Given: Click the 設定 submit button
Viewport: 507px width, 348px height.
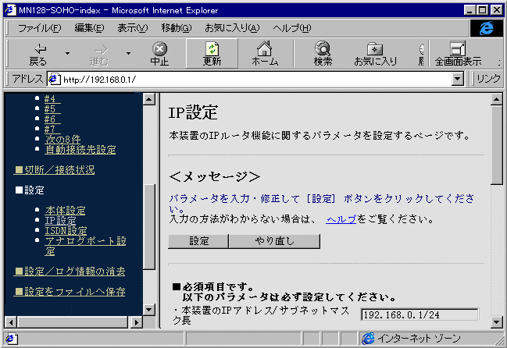Looking at the screenshot, I should click(x=199, y=241).
